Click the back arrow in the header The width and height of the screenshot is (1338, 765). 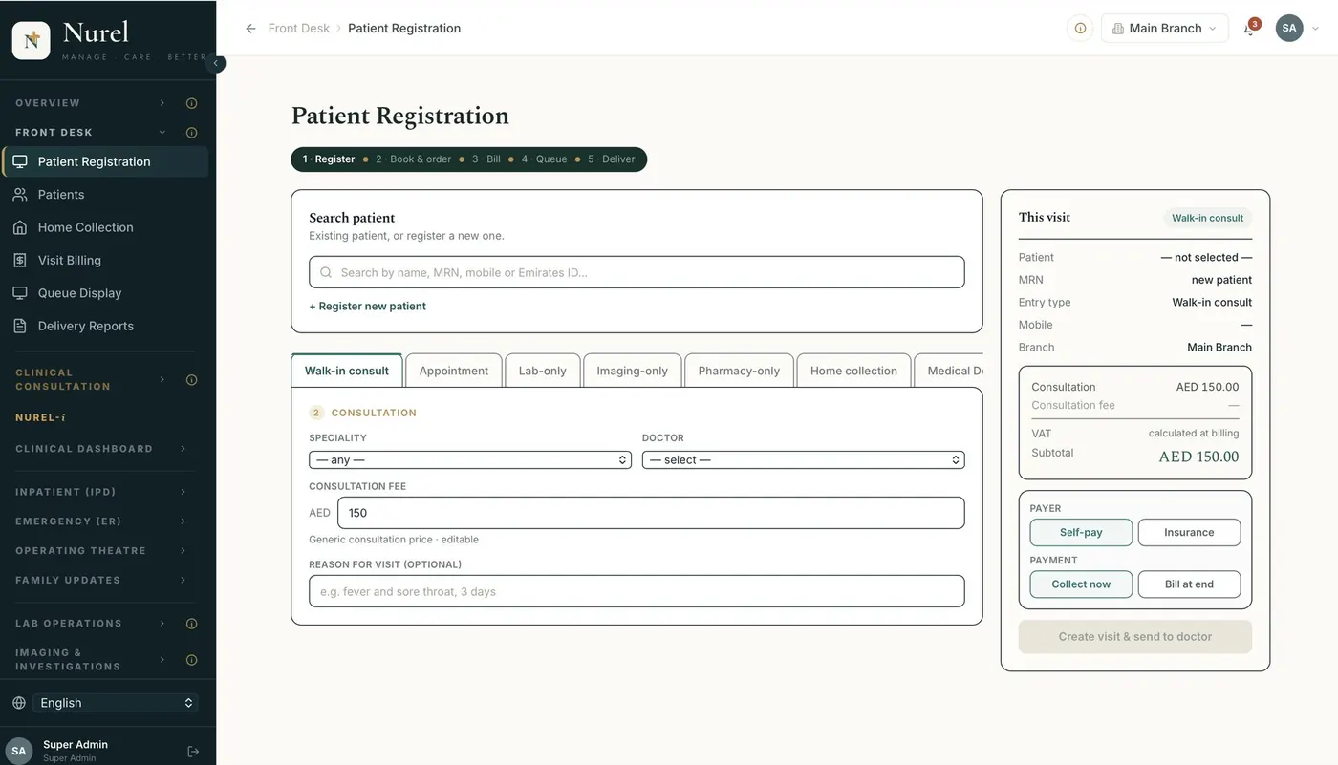251,29
